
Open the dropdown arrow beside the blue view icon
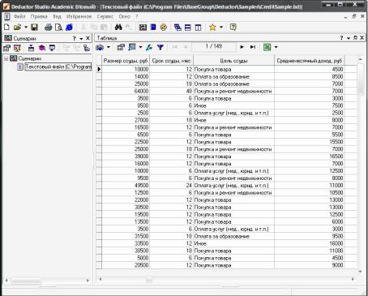tap(140, 47)
